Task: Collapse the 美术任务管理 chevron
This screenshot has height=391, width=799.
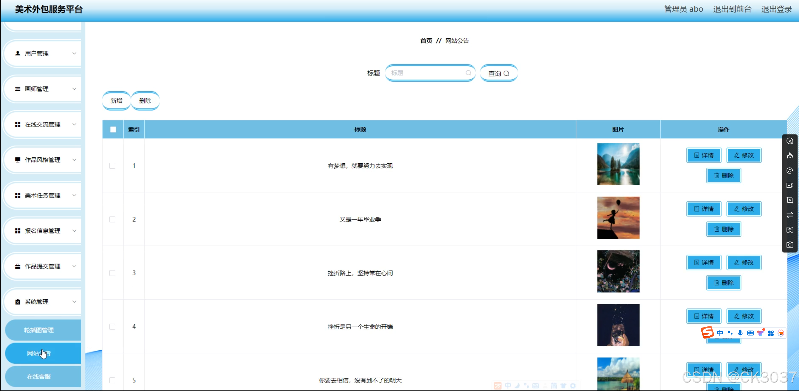Action: 74,195
